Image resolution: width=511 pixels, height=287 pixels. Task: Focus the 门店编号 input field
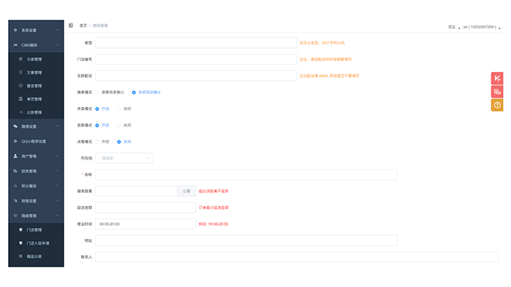pyautogui.click(x=196, y=59)
